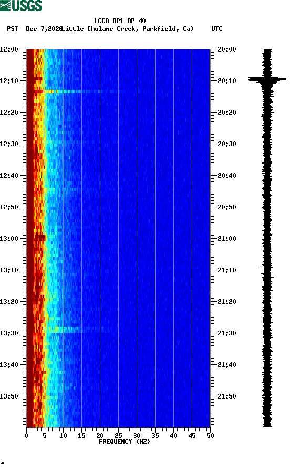Screen dimensions: 290x469
Task: Click the 21:00 UTC time label
Action: pos(227,239)
